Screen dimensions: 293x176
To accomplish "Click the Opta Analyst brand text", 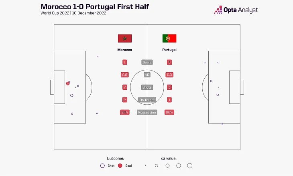I will point(241,10).
